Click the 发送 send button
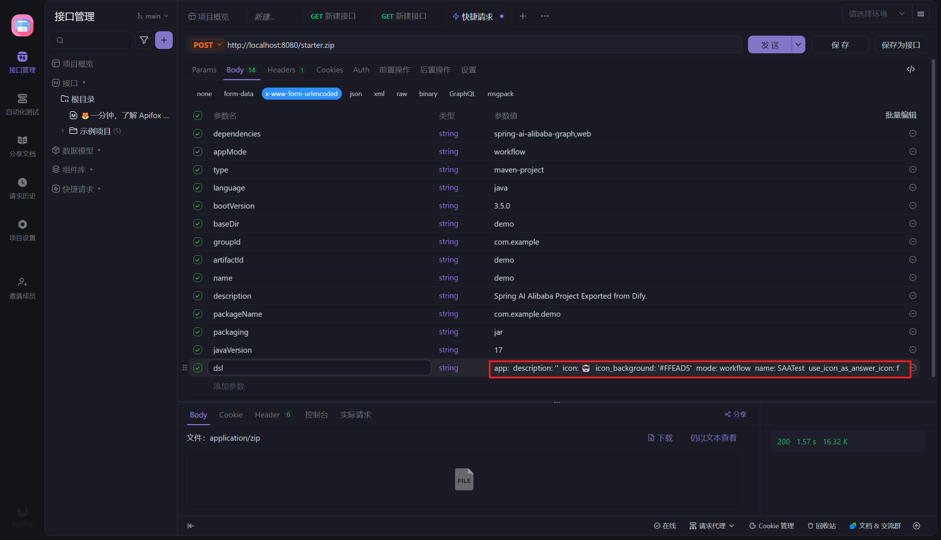 click(770, 45)
